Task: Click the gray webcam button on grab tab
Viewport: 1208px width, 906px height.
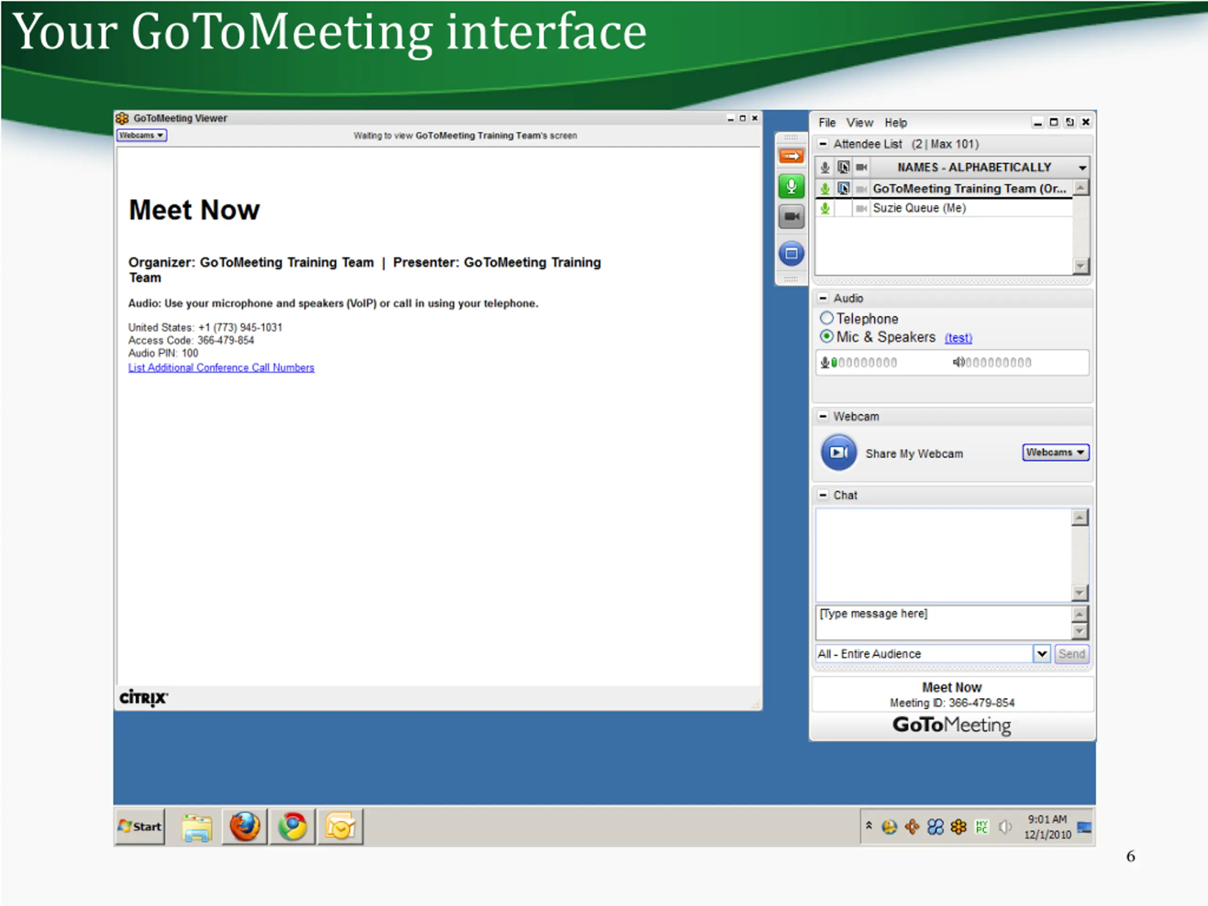Action: [791, 217]
